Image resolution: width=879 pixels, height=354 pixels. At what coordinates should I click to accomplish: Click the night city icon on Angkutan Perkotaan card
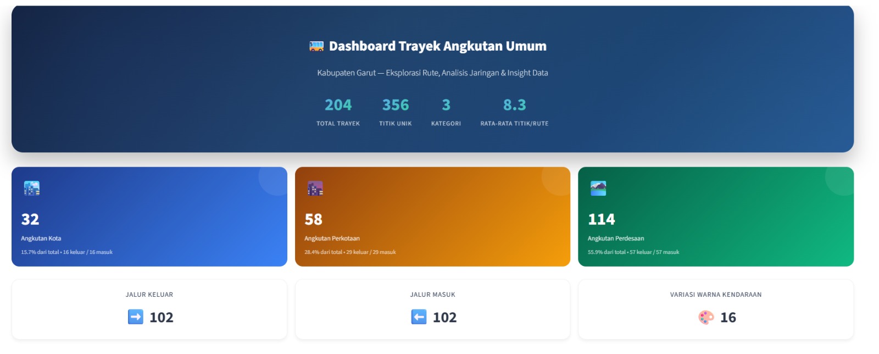coord(315,189)
